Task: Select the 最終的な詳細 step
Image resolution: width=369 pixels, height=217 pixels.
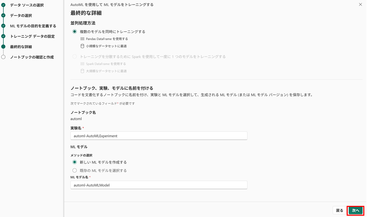Action: click(x=21, y=47)
